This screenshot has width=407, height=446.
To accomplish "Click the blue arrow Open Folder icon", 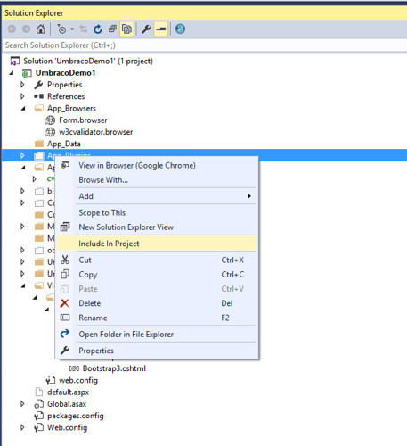I will coord(65,334).
